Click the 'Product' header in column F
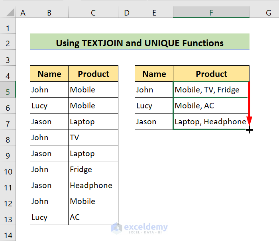Screen dimensions: 279x241 [x=211, y=74]
